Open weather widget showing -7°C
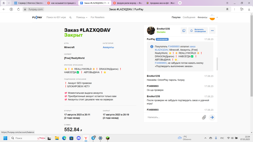 point(184,138)
